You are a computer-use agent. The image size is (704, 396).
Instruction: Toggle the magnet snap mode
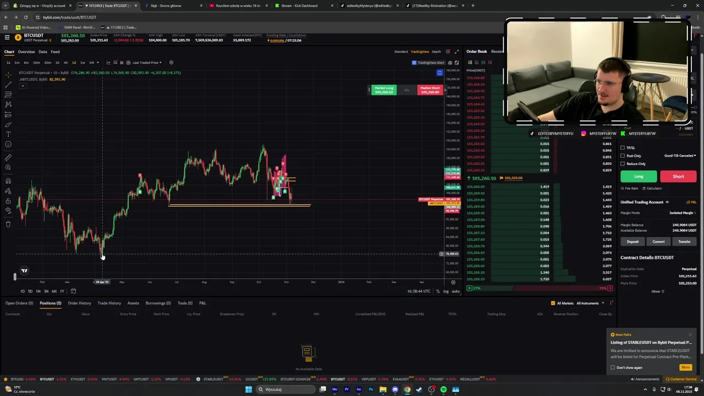[8, 180]
